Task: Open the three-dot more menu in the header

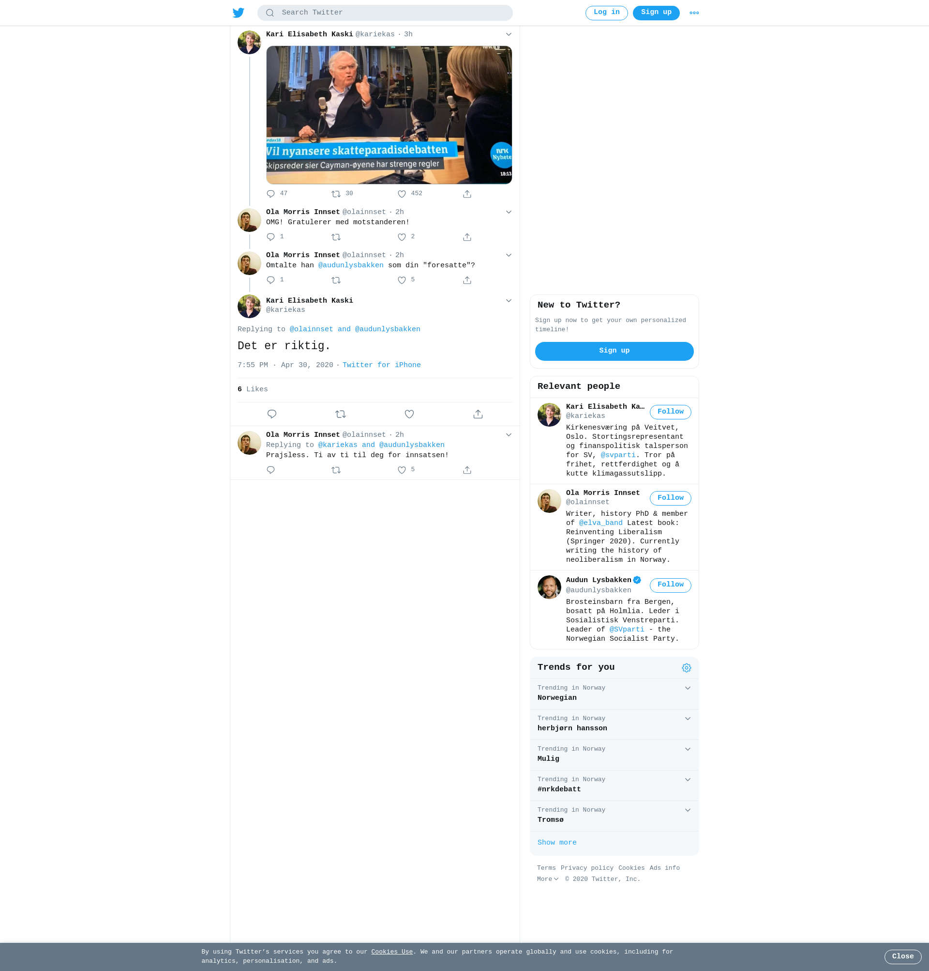Action: coord(694,13)
